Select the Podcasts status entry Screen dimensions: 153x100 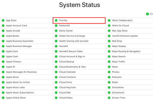pyautogui.click(x=130, y=77)
